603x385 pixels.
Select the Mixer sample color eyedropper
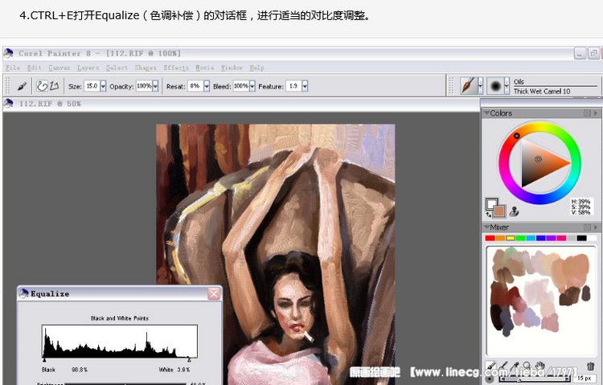click(515, 366)
